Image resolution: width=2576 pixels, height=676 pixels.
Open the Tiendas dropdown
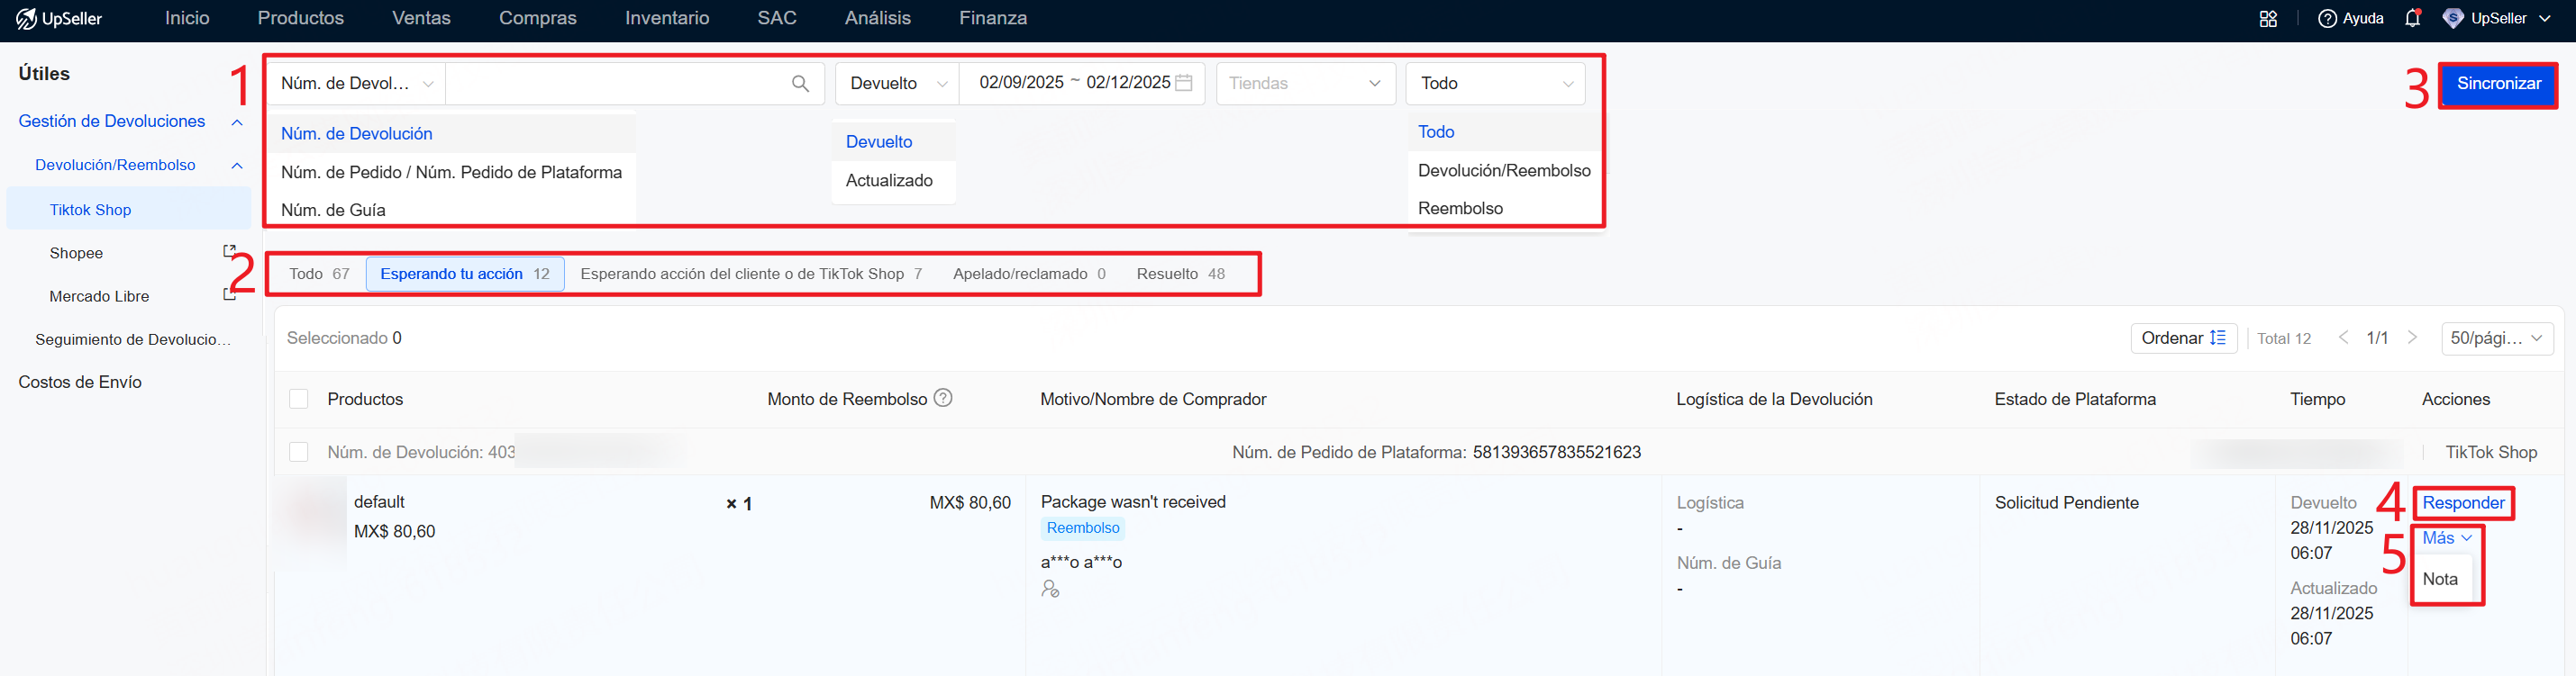point(1304,84)
